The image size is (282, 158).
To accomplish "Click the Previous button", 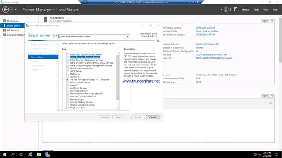I will (104, 117).
